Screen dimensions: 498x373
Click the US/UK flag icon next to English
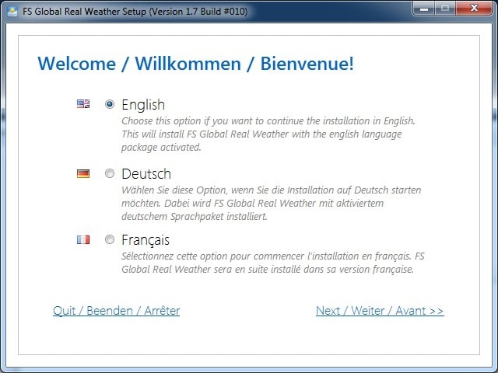point(83,103)
